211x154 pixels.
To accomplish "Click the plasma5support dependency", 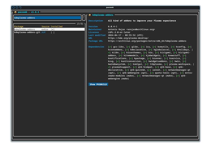I will [121, 67].
